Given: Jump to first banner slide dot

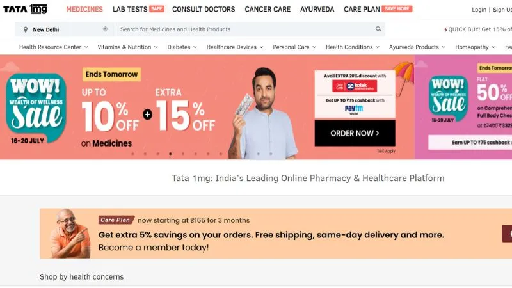Looking at the screenshot, I should pos(132,154).
